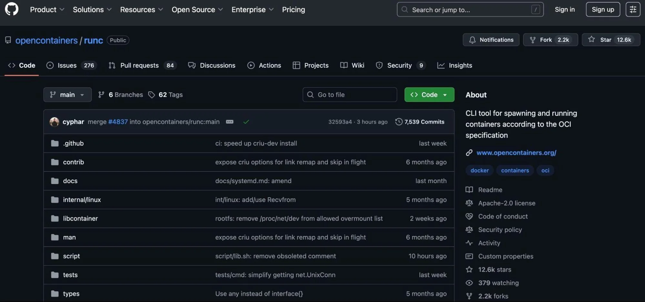Click the libcontainer folder icon
645x302 pixels.
point(55,219)
